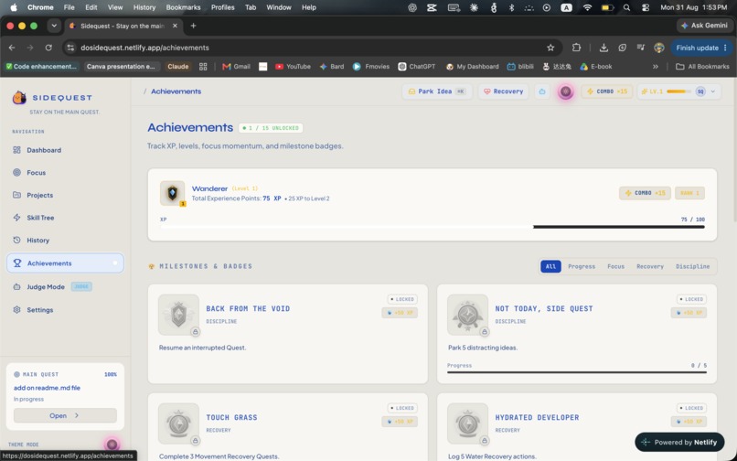The width and height of the screenshot is (737, 461).
Task: Click the glowing purple theme orb in header
Action: (565, 91)
